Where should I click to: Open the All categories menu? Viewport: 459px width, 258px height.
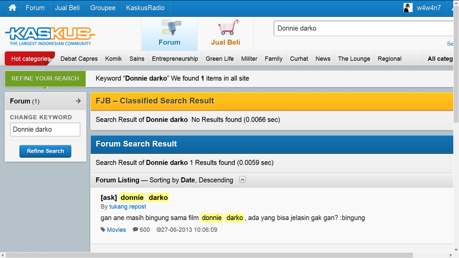440,59
